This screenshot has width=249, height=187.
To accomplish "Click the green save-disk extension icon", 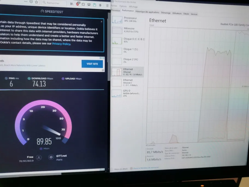I will click(95, 5).
